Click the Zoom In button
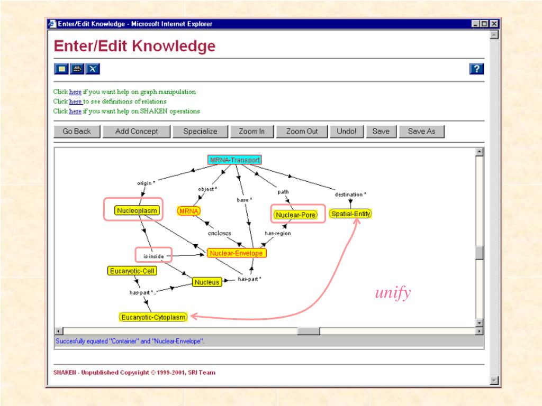 point(251,132)
